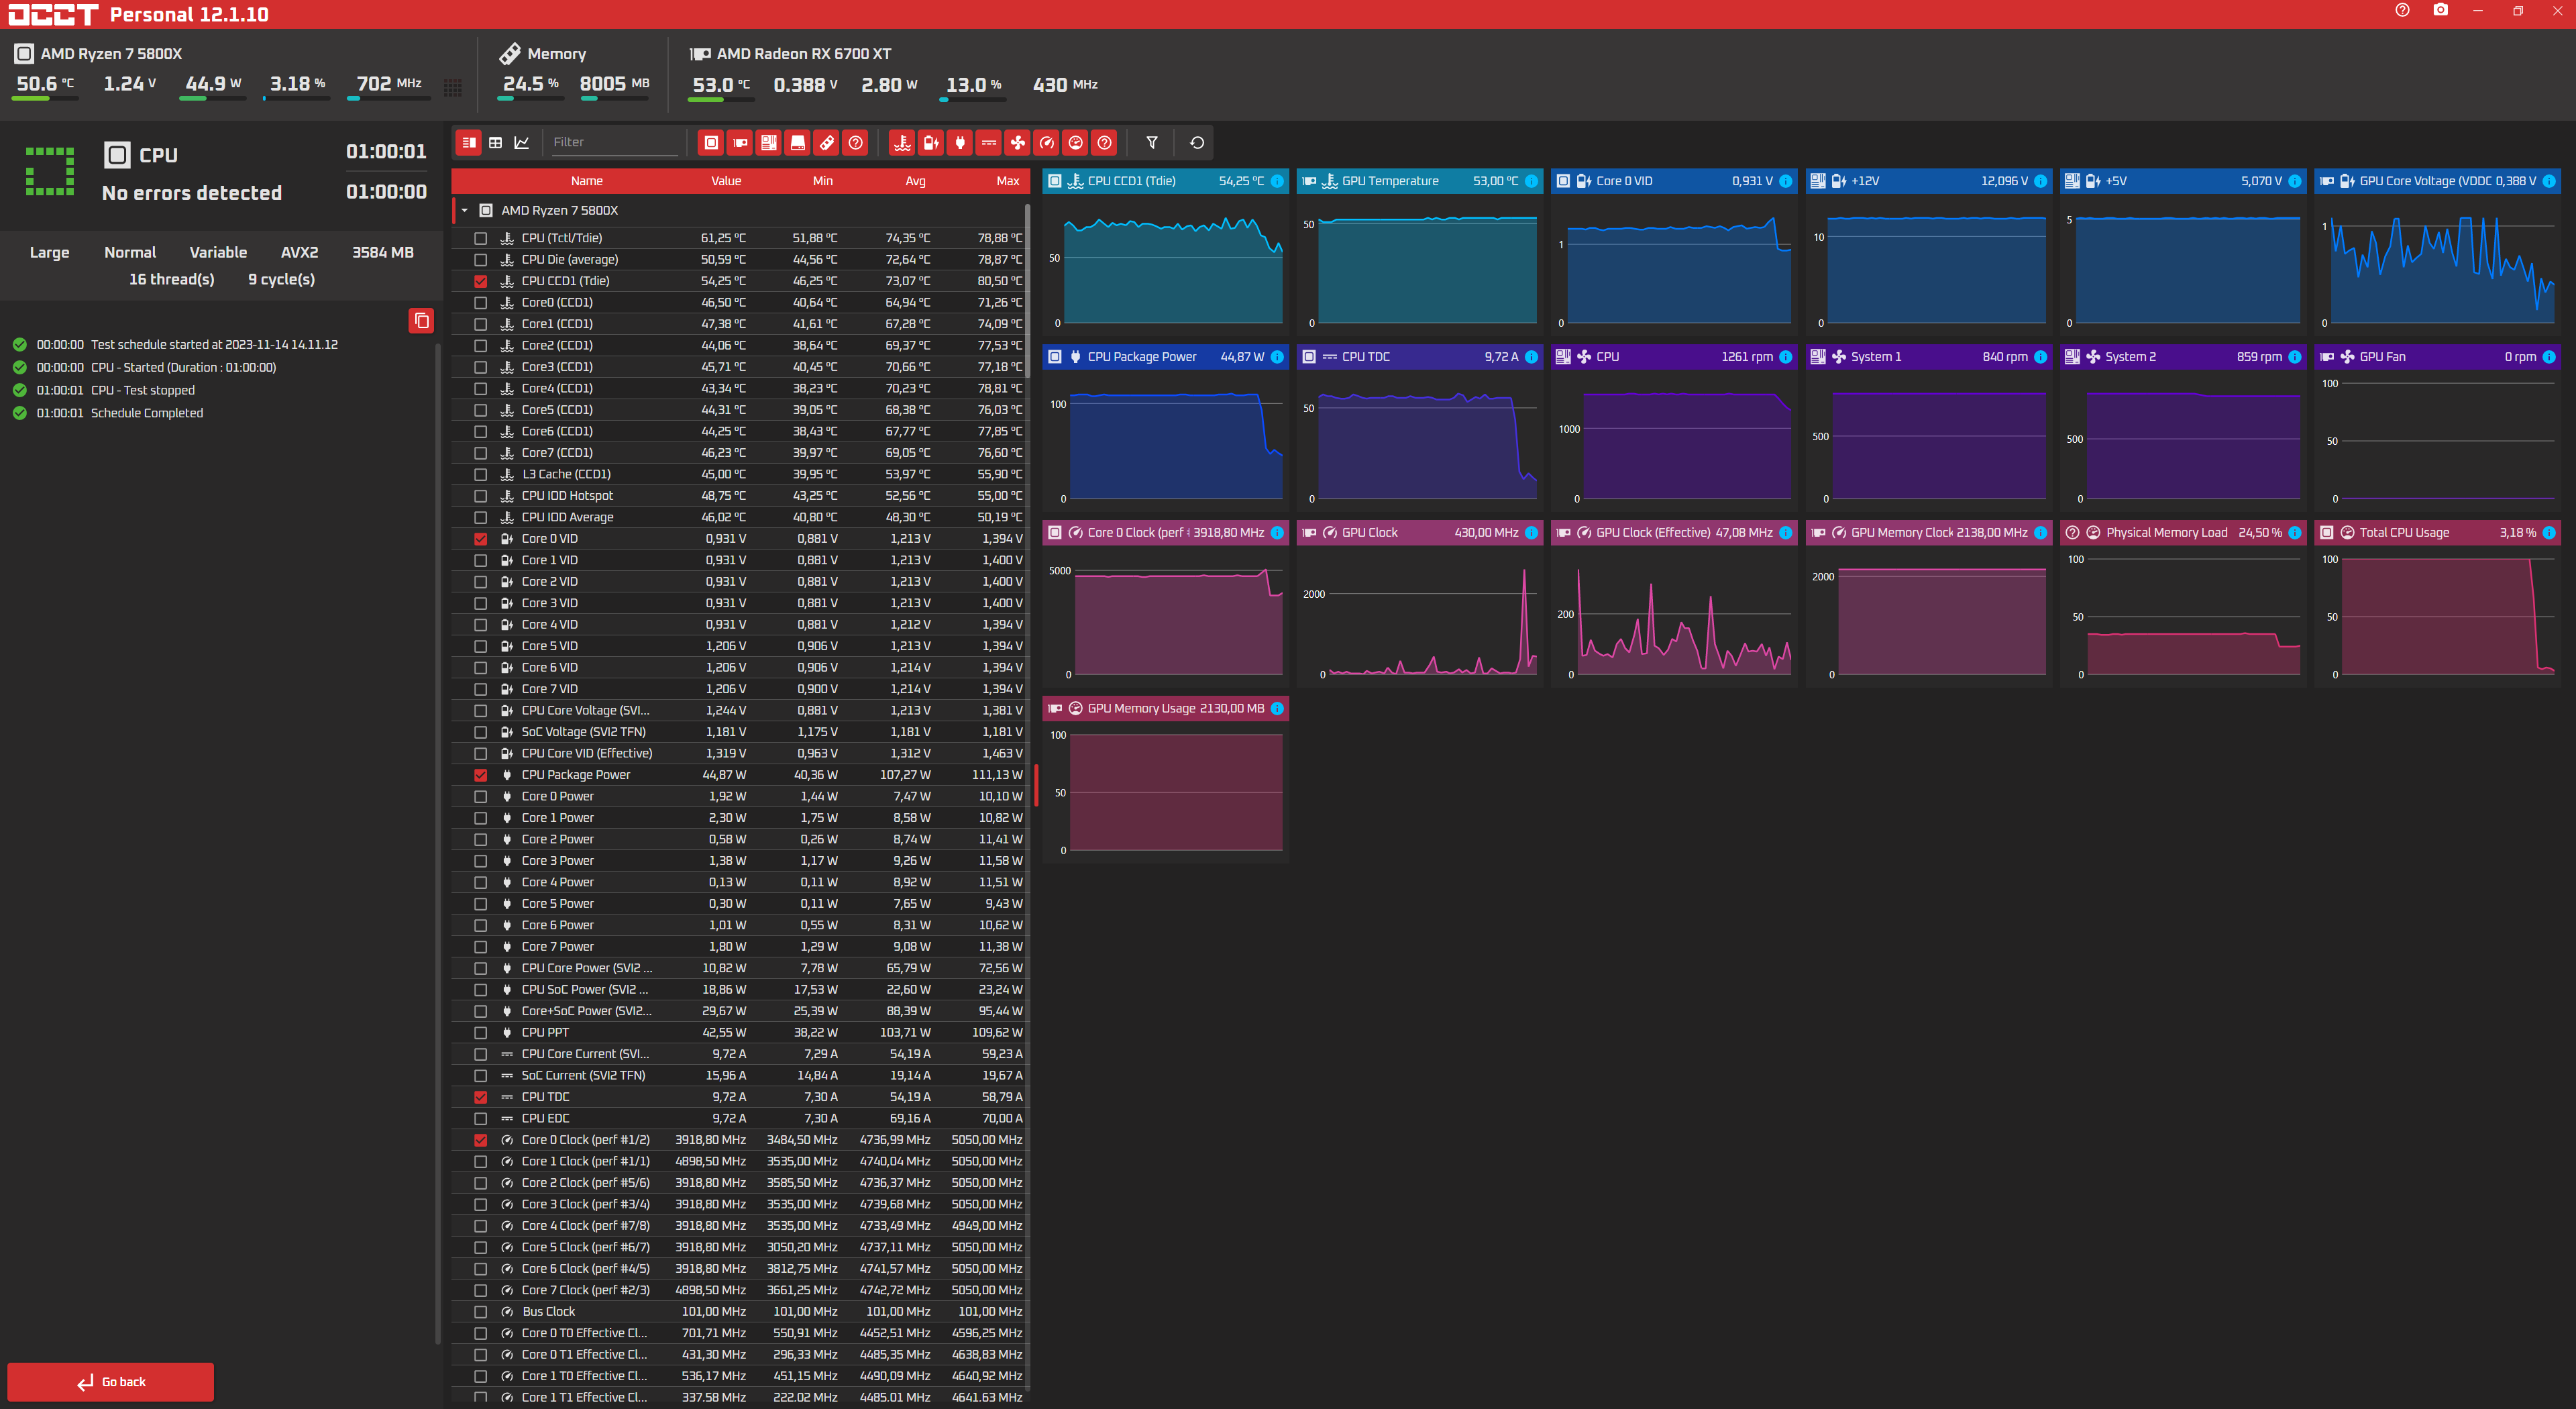Screen dimensions: 2576x1409
Task: Click the CPU temperature 50.6 °C progress bar
Action: tap(44, 99)
